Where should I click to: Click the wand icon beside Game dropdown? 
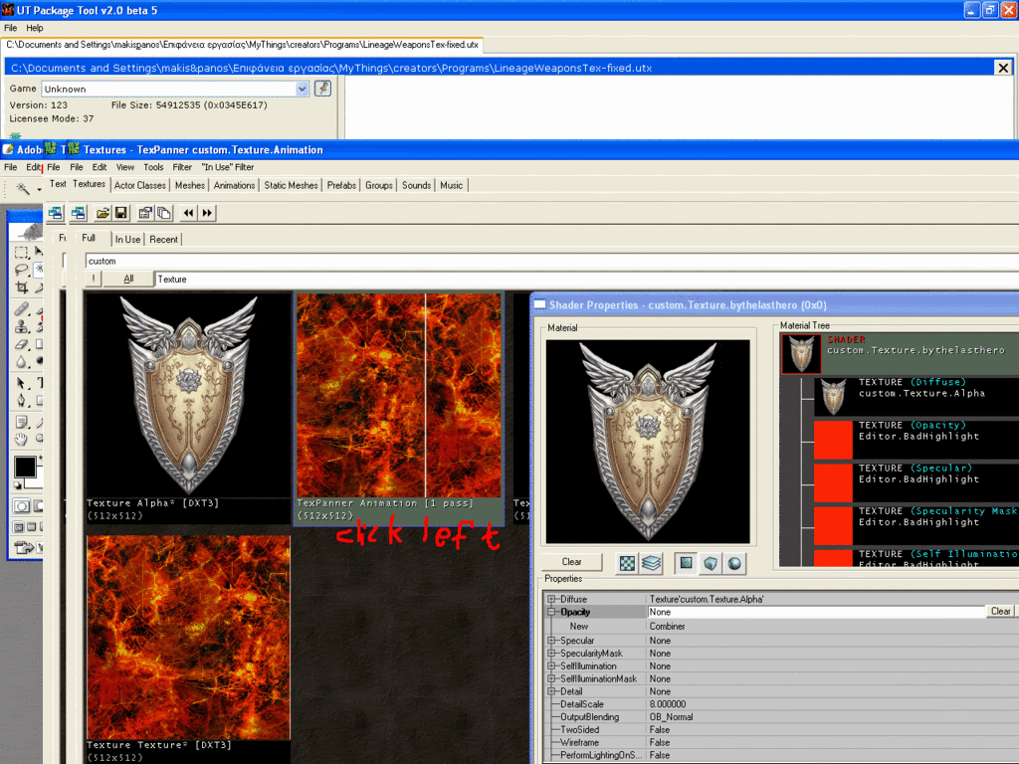[322, 89]
